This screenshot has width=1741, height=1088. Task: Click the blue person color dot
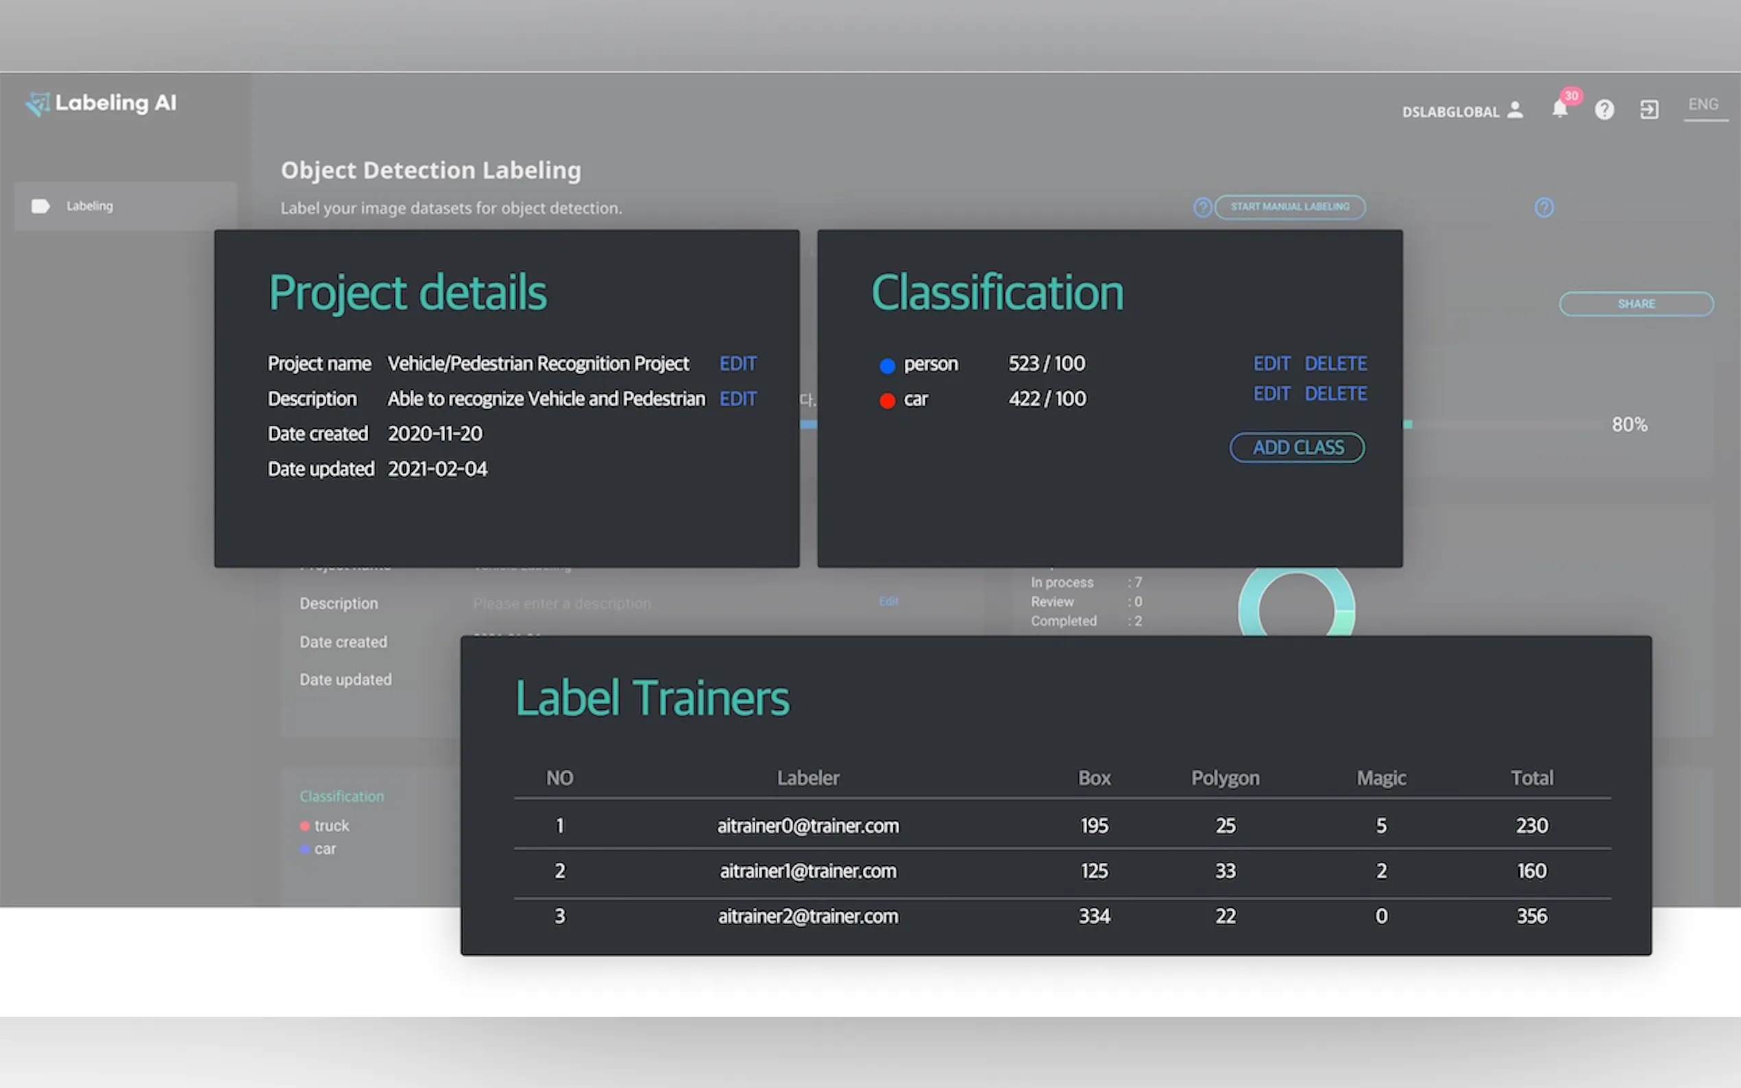[x=887, y=366]
